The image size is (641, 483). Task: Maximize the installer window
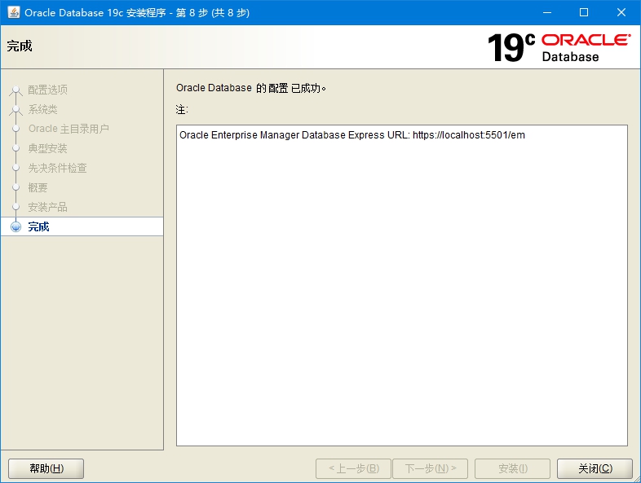(x=583, y=12)
